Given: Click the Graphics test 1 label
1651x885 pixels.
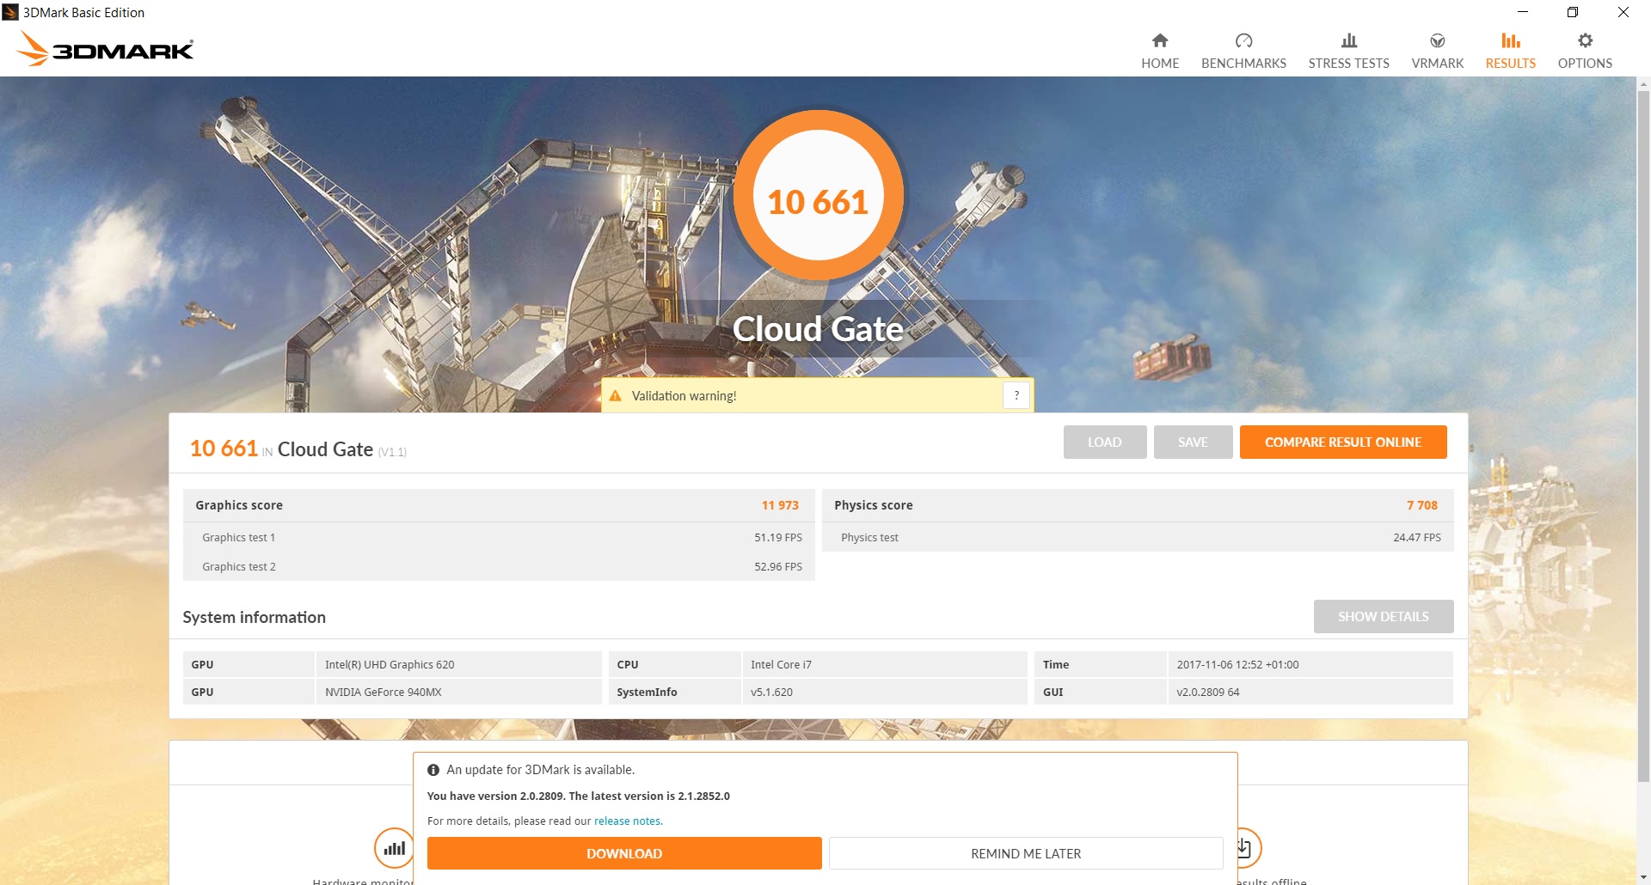Looking at the screenshot, I should [x=239, y=538].
